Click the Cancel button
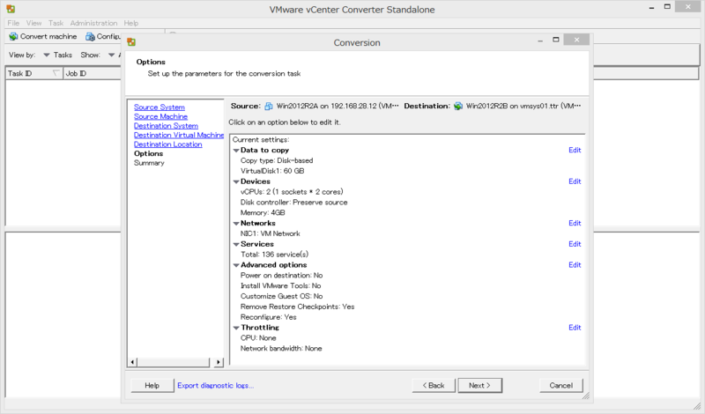Image resolution: width=705 pixels, height=414 pixels. [x=560, y=385]
